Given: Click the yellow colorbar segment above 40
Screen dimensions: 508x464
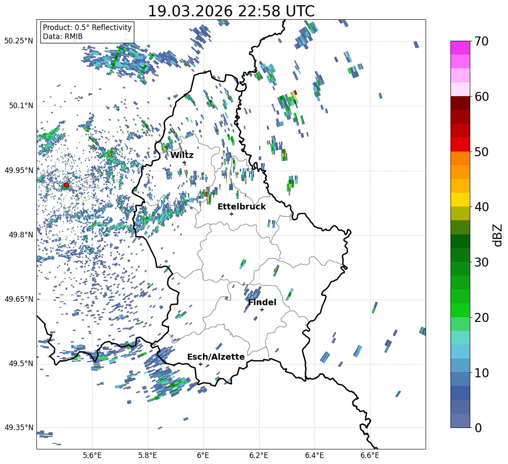Looking at the screenshot, I should pyautogui.click(x=460, y=200).
